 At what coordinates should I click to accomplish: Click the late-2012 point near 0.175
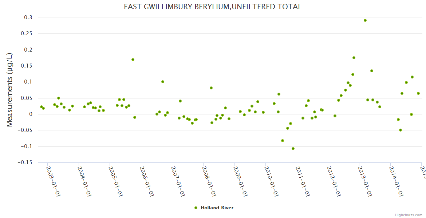tap(354, 58)
